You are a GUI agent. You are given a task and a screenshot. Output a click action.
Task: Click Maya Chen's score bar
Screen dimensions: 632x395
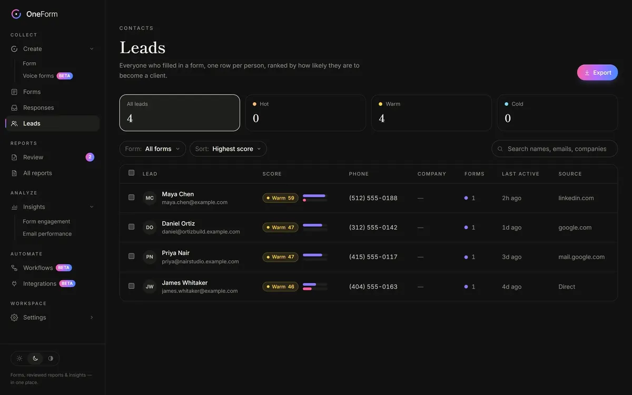coord(315,198)
